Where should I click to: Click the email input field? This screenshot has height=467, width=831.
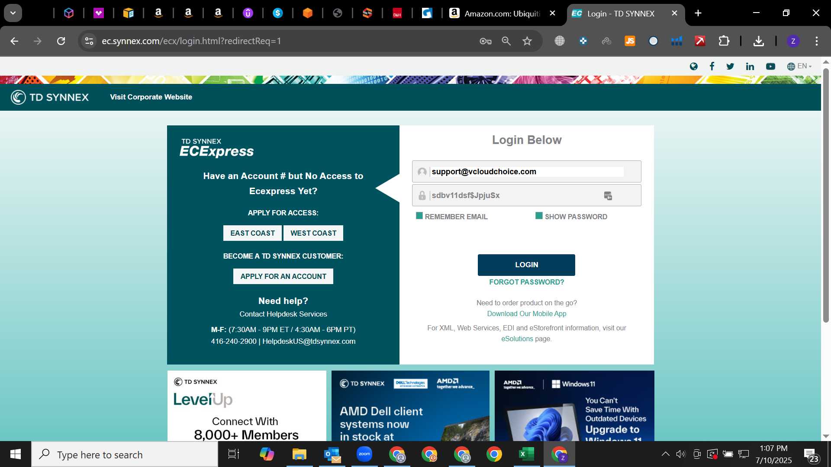pos(527,172)
